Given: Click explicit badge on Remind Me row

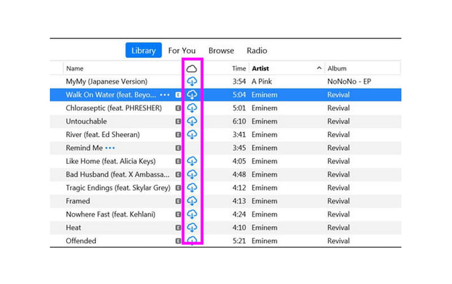Looking at the screenshot, I should (x=178, y=148).
